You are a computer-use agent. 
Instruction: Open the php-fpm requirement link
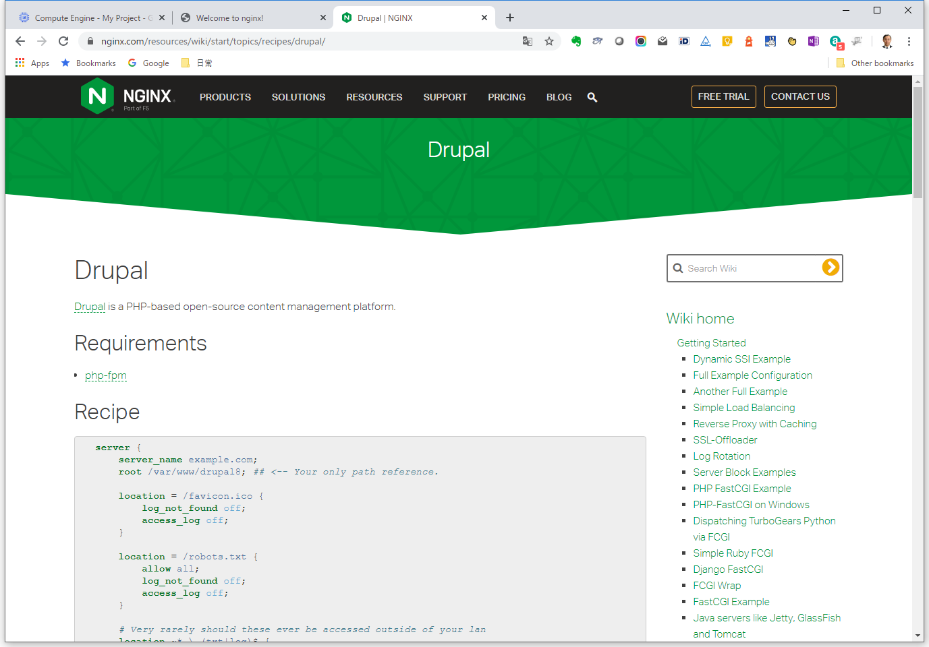(106, 375)
